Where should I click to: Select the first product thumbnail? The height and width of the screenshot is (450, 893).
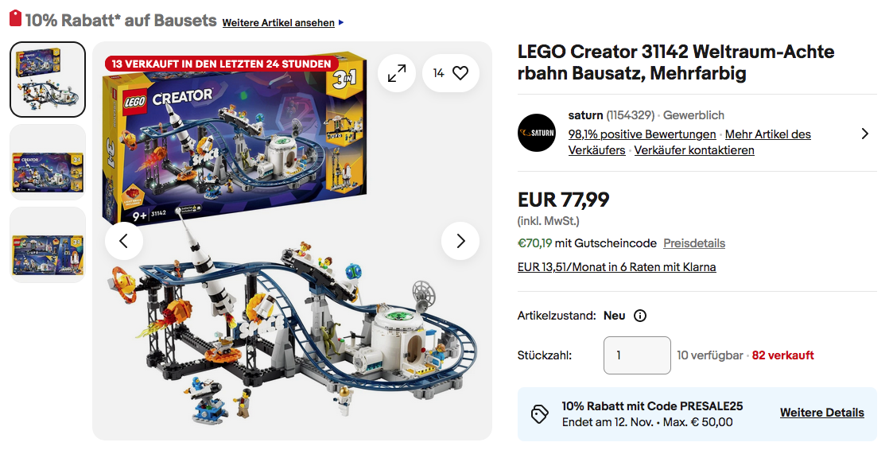point(48,80)
